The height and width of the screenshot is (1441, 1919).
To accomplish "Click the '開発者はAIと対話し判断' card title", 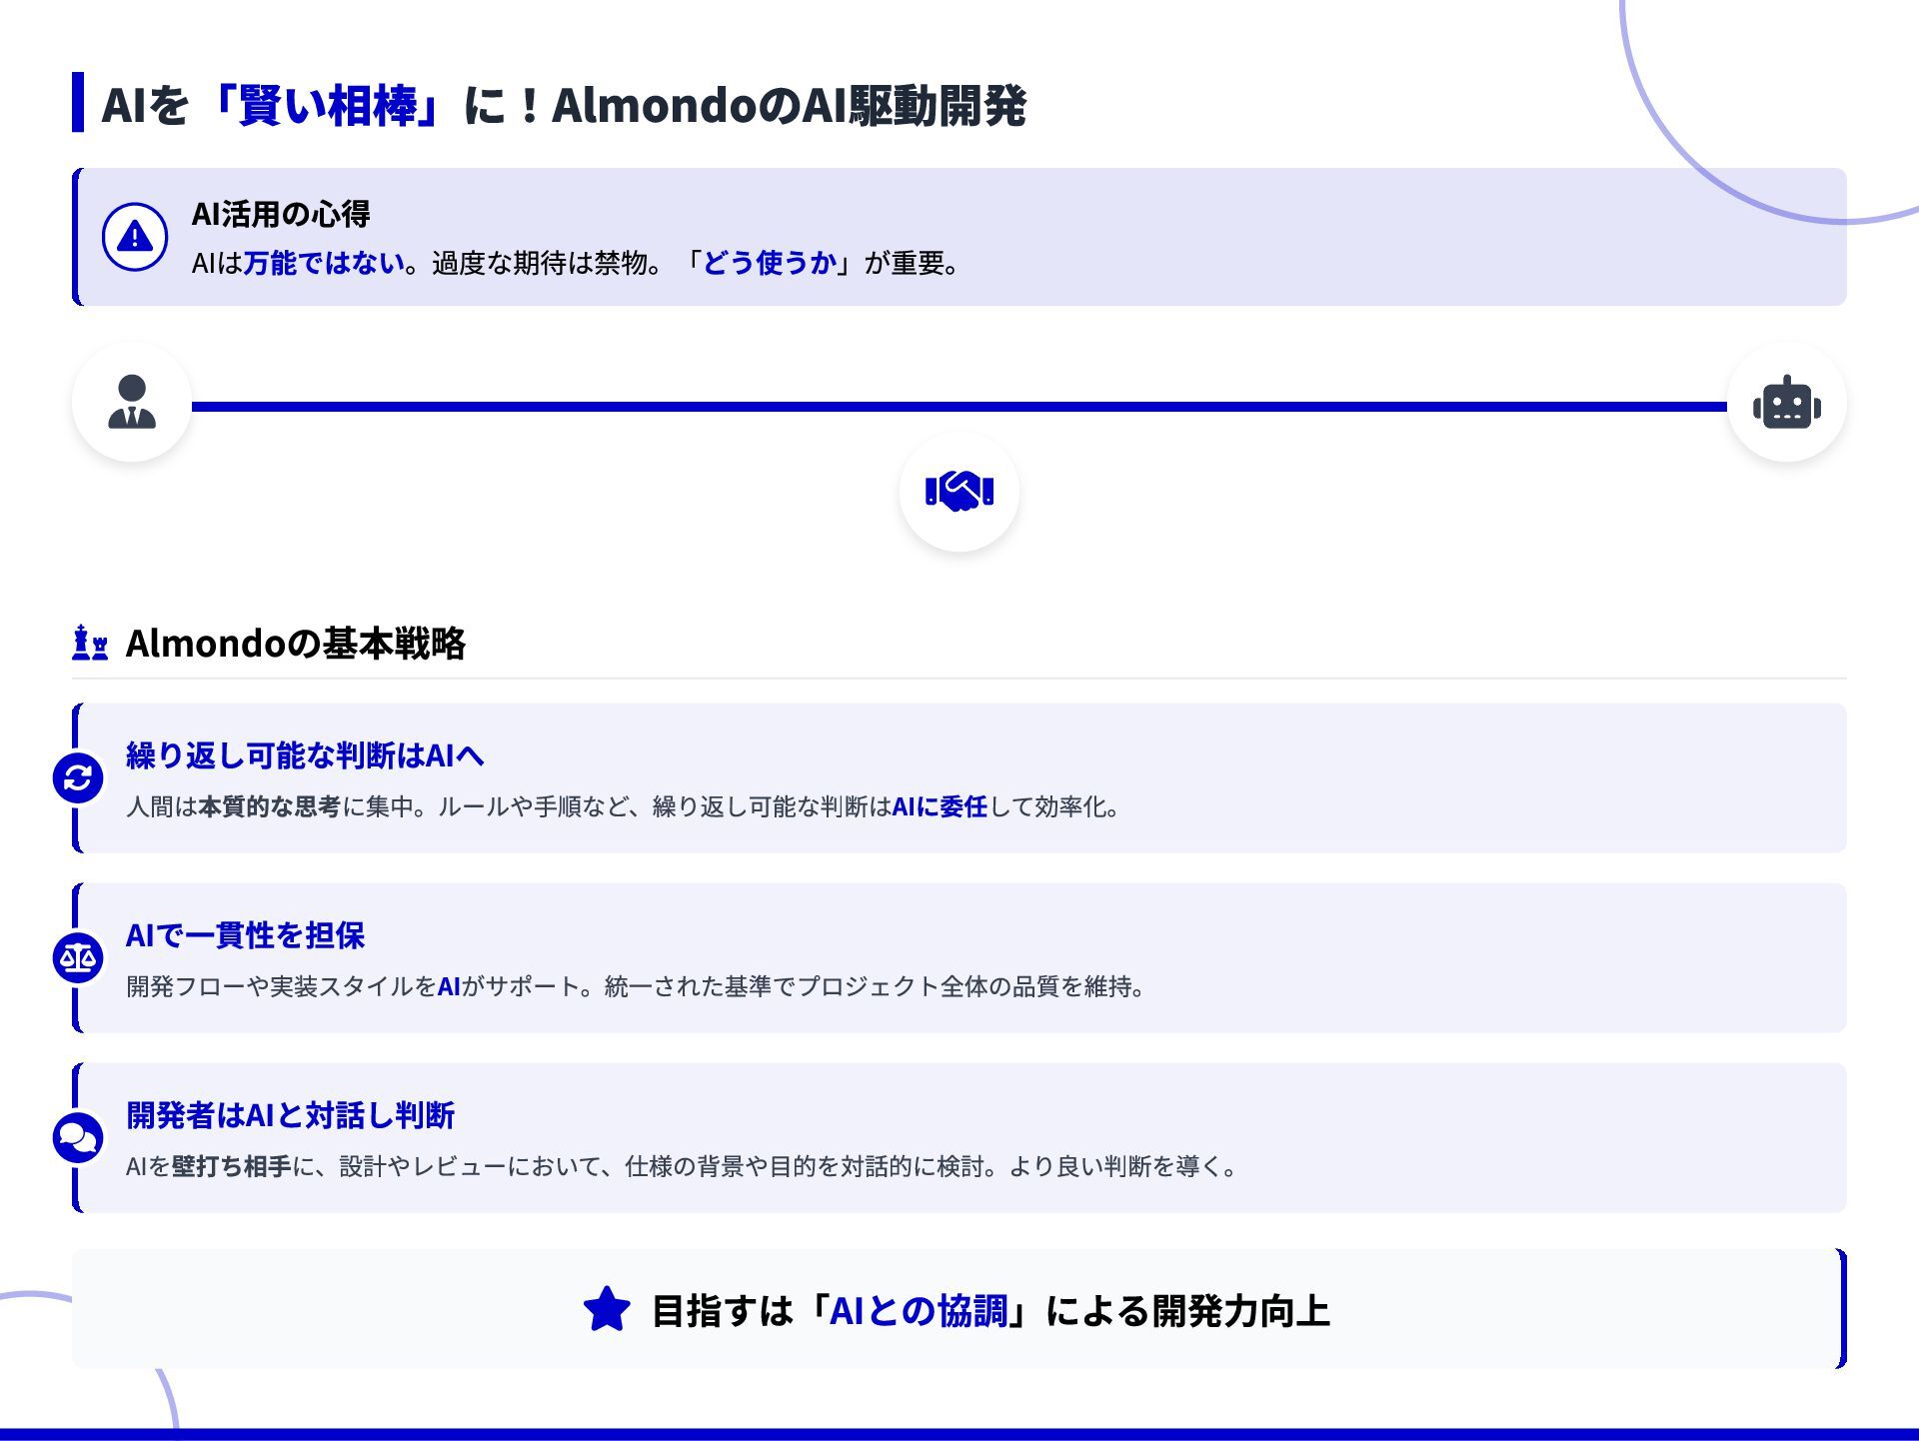I will coord(290,1115).
